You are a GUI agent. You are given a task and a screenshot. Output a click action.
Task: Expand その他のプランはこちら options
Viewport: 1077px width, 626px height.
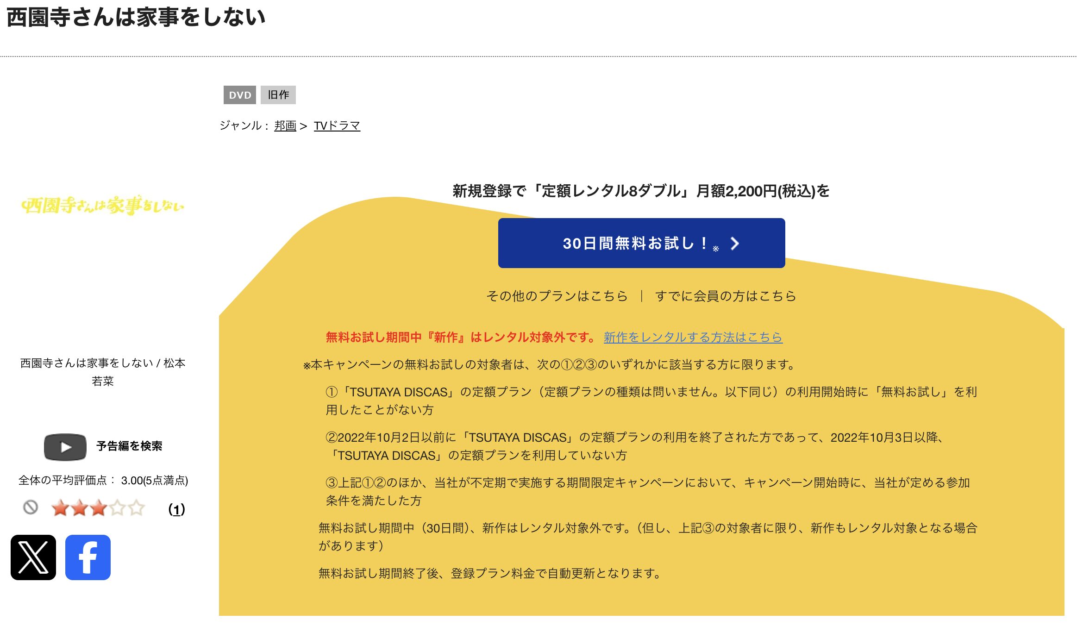(x=557, y=296)
